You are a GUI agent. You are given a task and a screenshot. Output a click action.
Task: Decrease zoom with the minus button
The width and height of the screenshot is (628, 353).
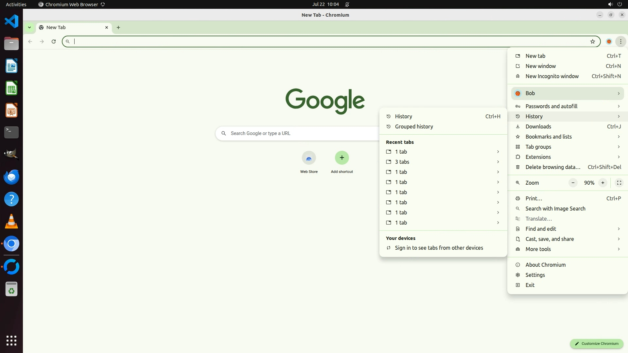click(x=573, y=183)
